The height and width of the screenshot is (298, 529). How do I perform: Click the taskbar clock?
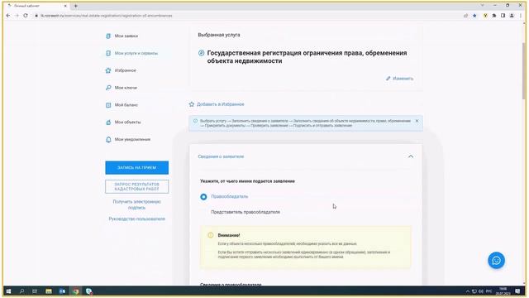click(x=503, y=291)
